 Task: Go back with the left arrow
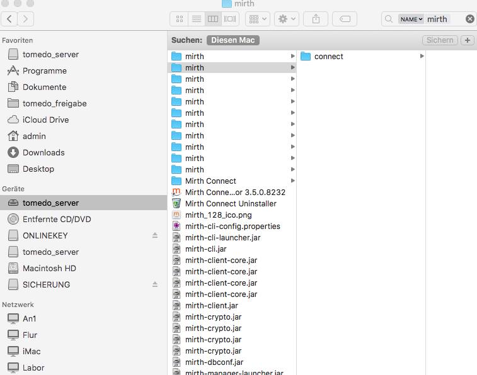pos(9,19)
